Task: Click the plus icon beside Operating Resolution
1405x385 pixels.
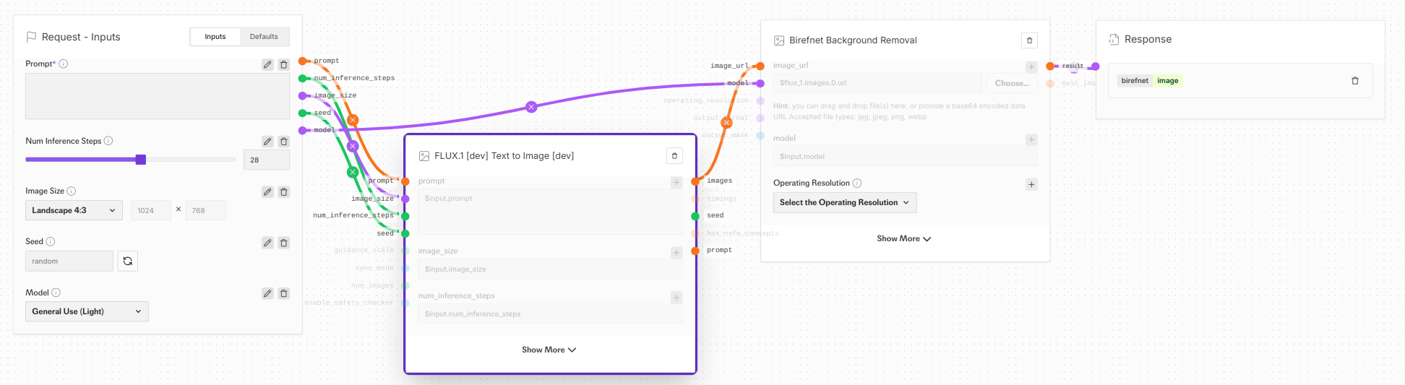Action: 1031,184
